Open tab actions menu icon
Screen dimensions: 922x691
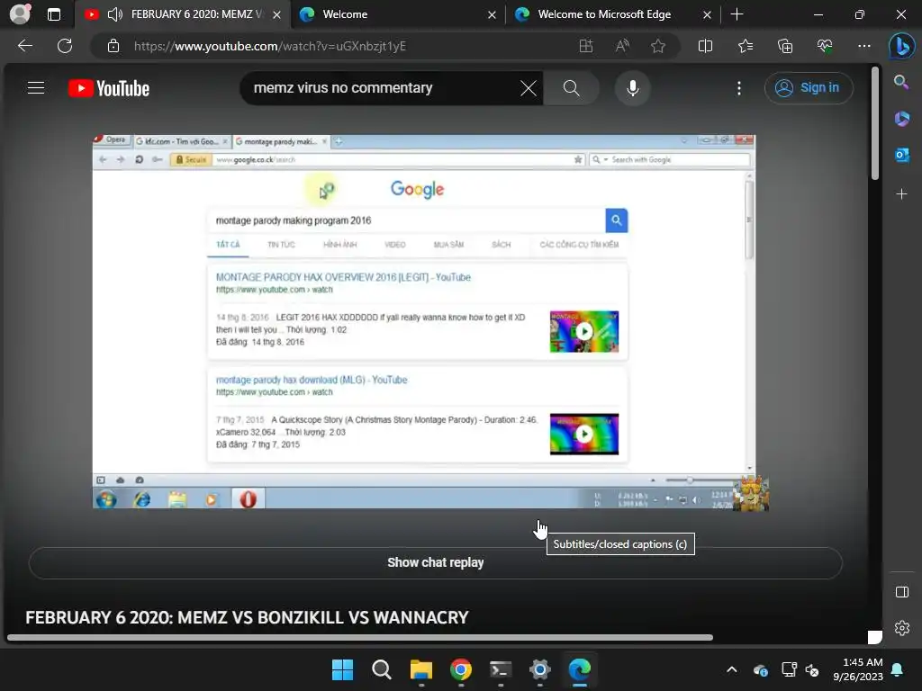click(54, 14)
